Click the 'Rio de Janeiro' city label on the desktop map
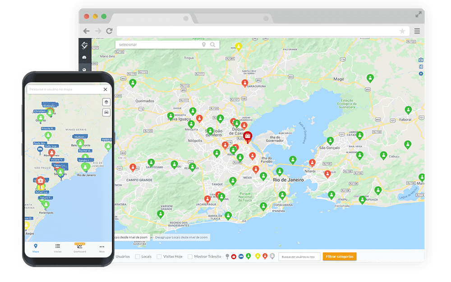 coord(288,180)
